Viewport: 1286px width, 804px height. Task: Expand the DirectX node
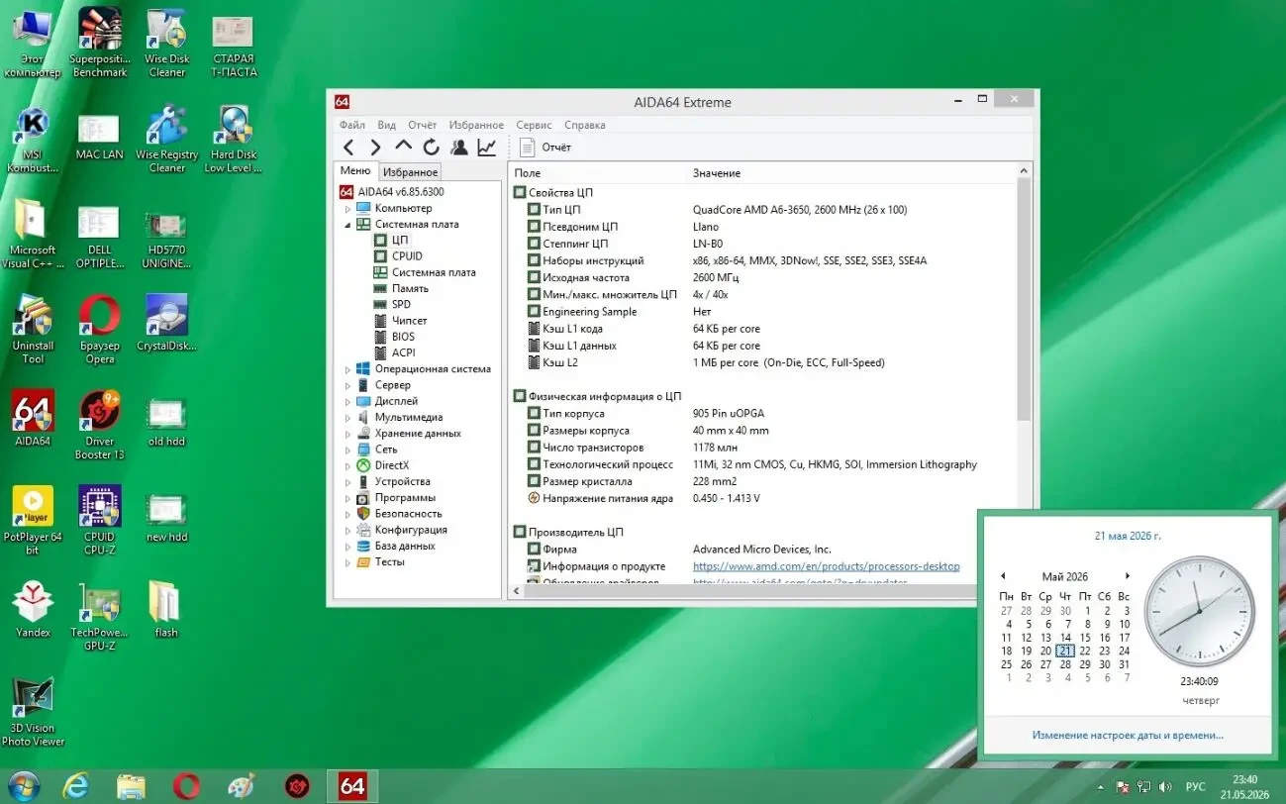347,465
